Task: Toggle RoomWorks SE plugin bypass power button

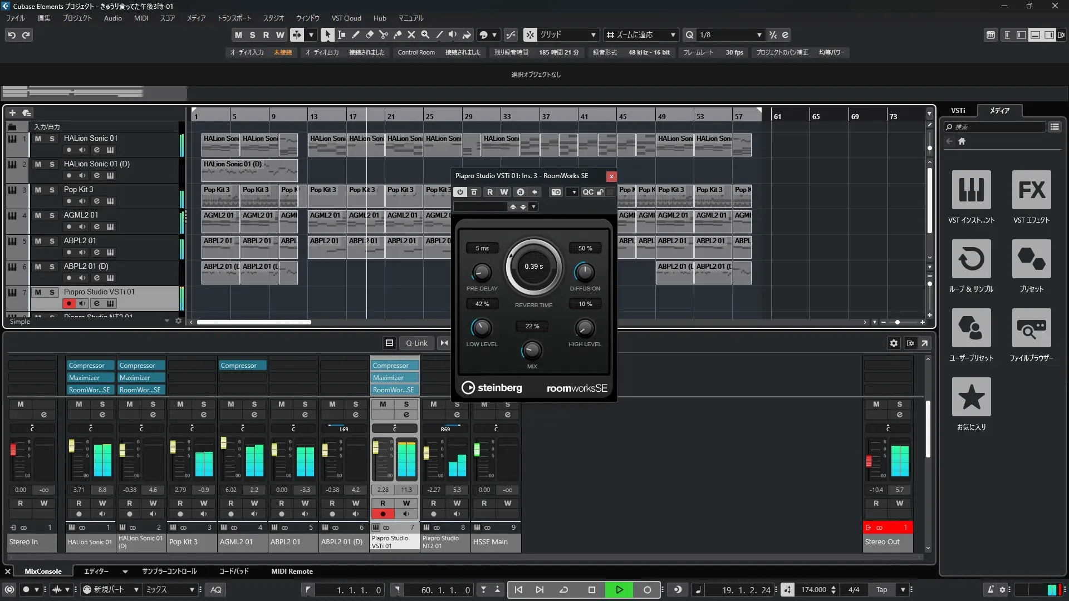Action: (460, 192)
